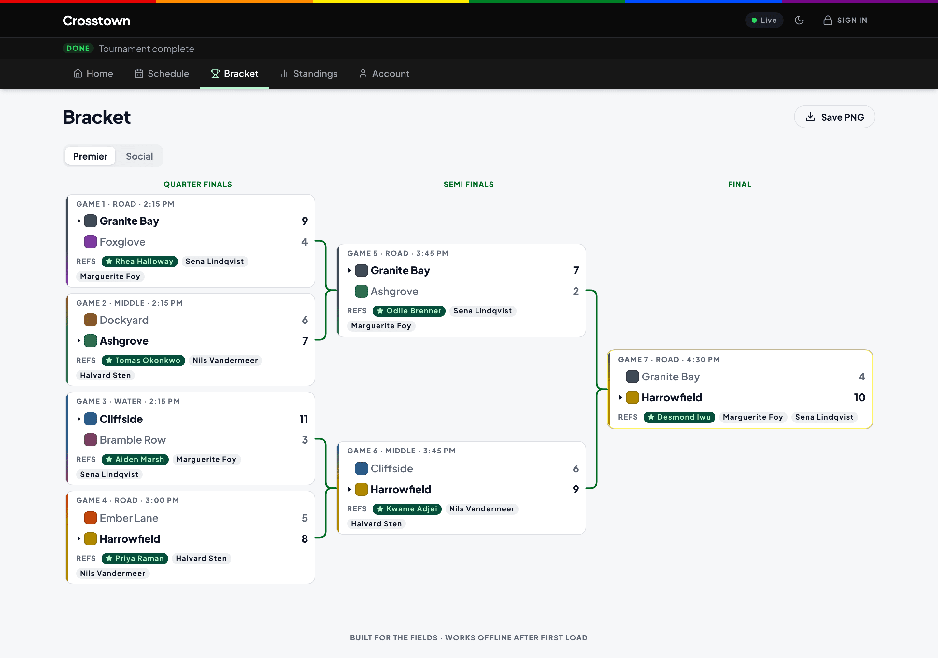The image size is (938, 658).
Task: Click the Crosstown logo title
Action: click(x=96, y=21)
